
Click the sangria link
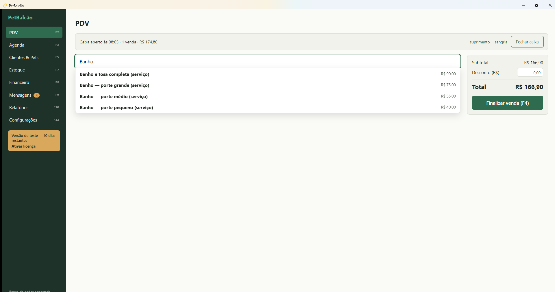pos(501,42)
